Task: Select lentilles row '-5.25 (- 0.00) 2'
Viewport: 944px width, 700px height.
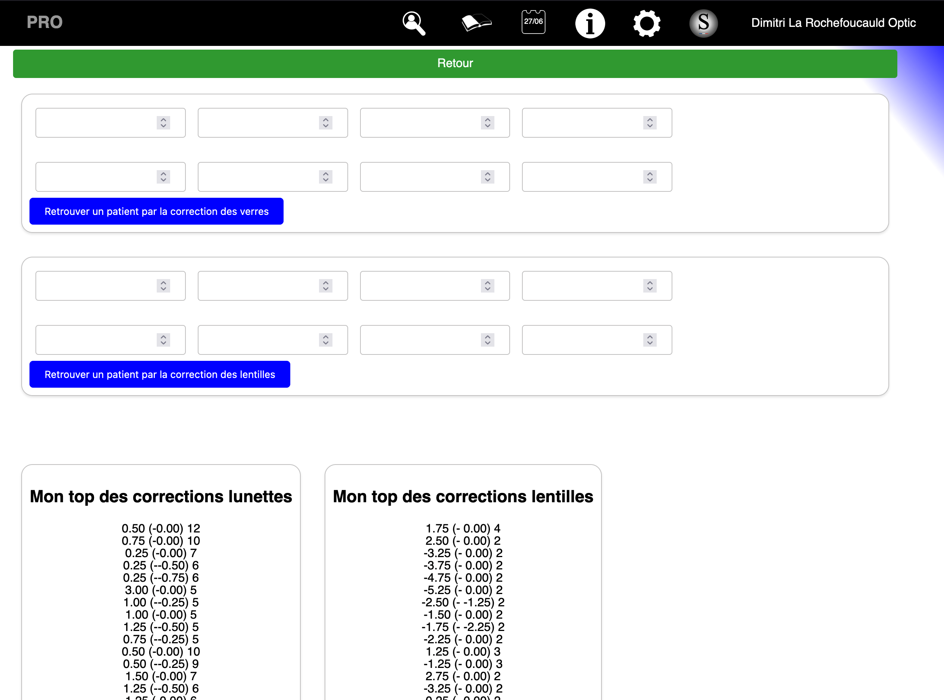Action: pyautogui.click(x=463, y=590)
